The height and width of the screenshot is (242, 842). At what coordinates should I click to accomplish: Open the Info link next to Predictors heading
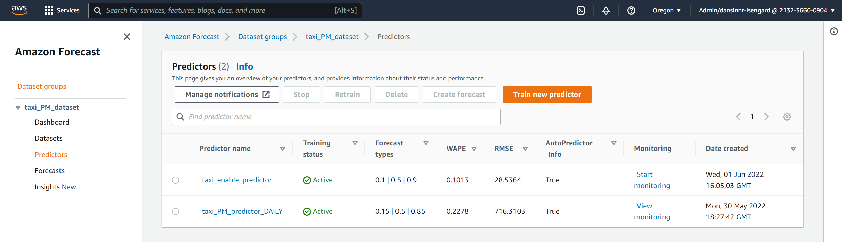244,66
